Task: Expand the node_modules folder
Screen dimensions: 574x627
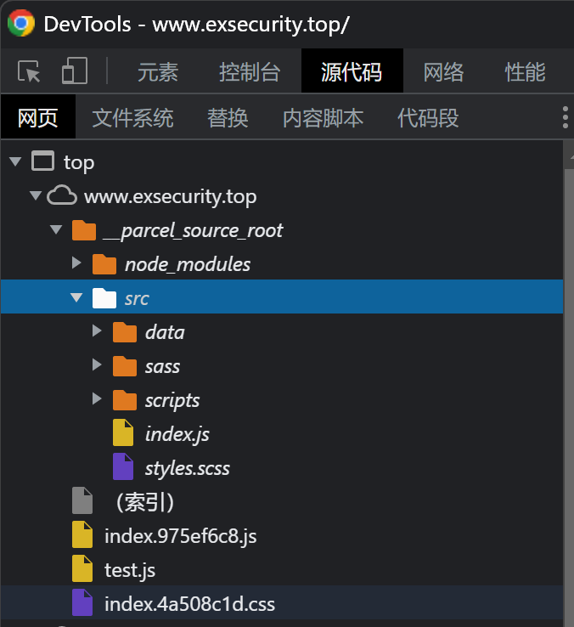Action: point(76,263)
